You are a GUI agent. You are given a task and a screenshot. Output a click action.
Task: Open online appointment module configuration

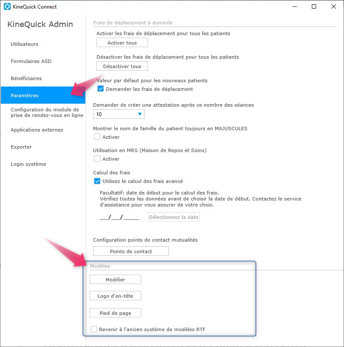click(47, 112)
